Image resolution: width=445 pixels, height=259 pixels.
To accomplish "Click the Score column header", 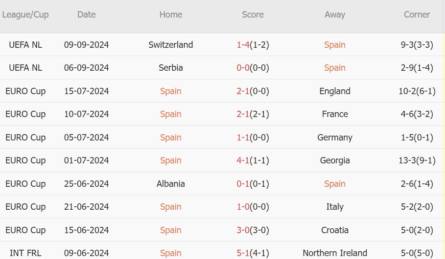I will 253,15.
